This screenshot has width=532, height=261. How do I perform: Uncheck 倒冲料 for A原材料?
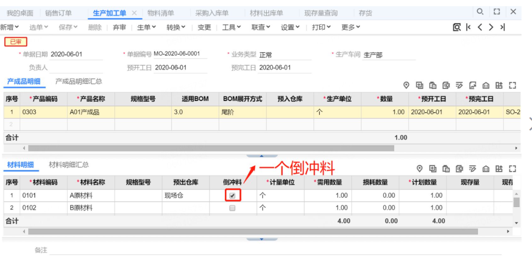pyautogui.click(x=233, y=195)
